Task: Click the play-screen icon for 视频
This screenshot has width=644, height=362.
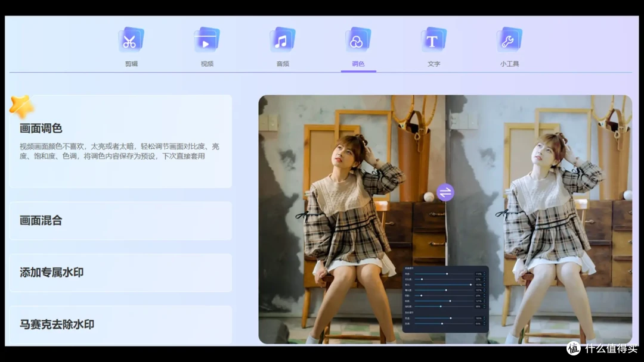Action: pos(206,40)
